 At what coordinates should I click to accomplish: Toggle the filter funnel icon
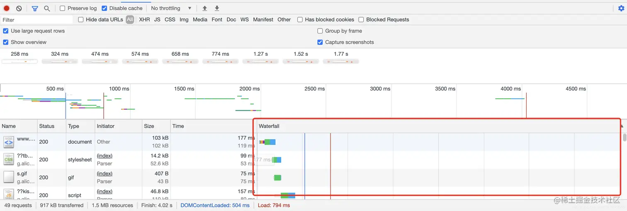point(35,8)
